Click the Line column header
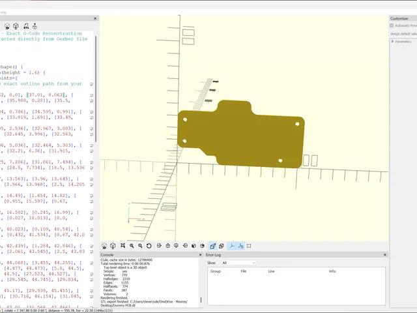This screenshot has width=417, height=313. click(x=271, y=271)
